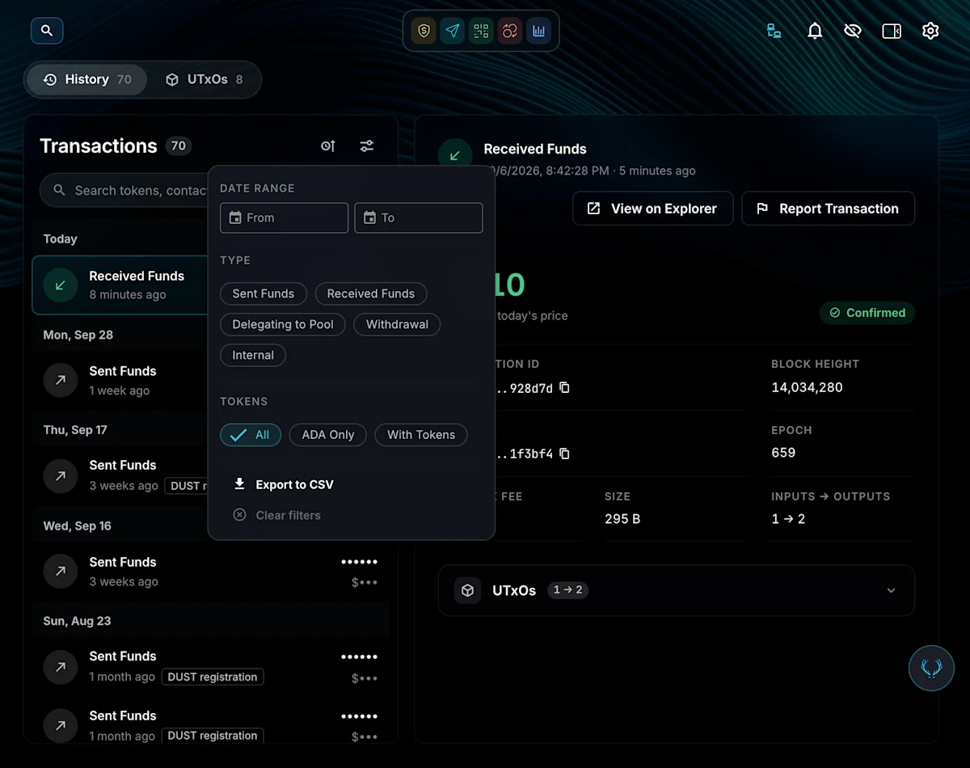Click the size value 295 B
The width and height of the screenshot is (970, 768).
[x=622, y=519]
